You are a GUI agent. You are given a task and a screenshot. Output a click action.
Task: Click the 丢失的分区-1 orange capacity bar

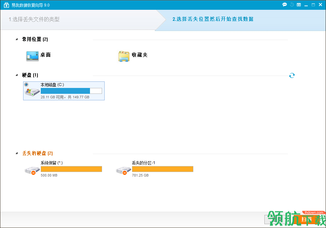pos(163,169)
